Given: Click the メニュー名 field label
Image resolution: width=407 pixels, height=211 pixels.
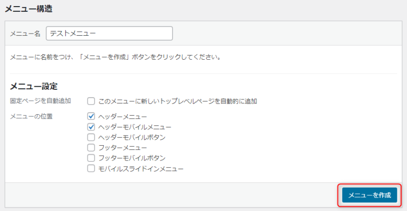Looking at the screenshot, I should (25, 34).
